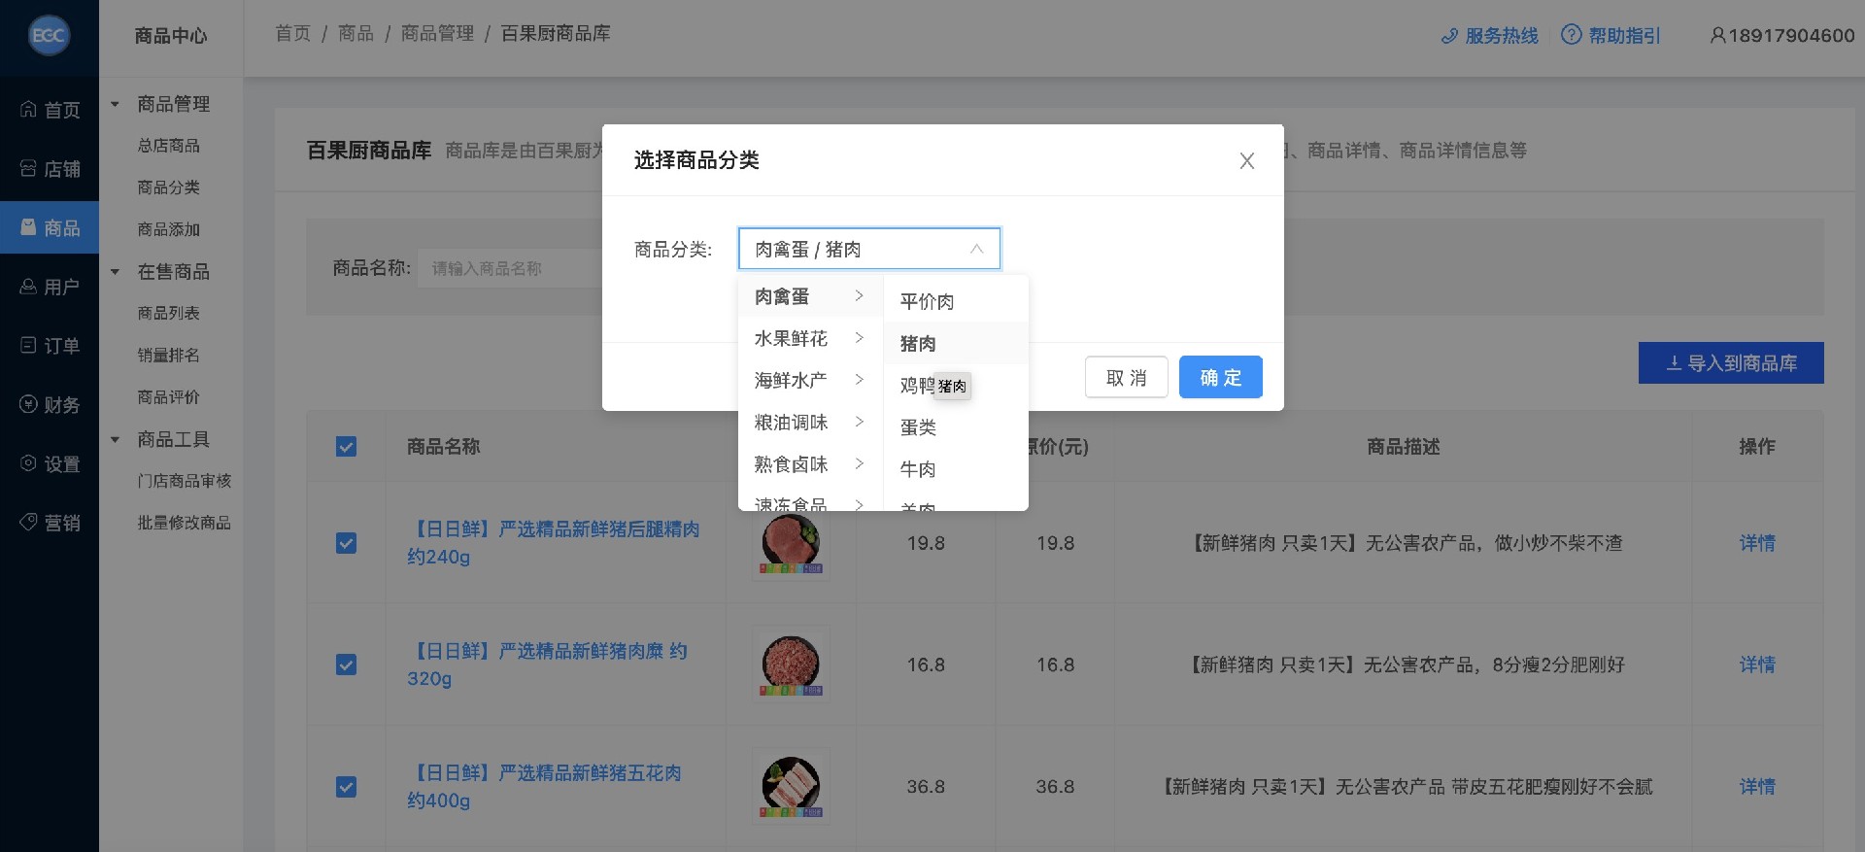Open the 首页 home sidebar icon

pyautogui.click(x=29, y=110)
